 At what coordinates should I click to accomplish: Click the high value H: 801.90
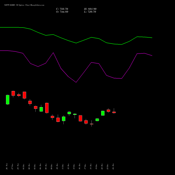pos(90,9)
